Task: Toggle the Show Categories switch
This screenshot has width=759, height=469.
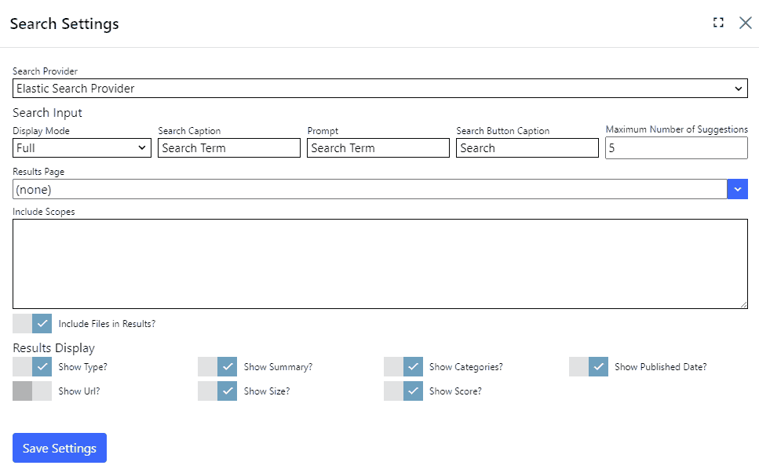Action: (403, 367)
